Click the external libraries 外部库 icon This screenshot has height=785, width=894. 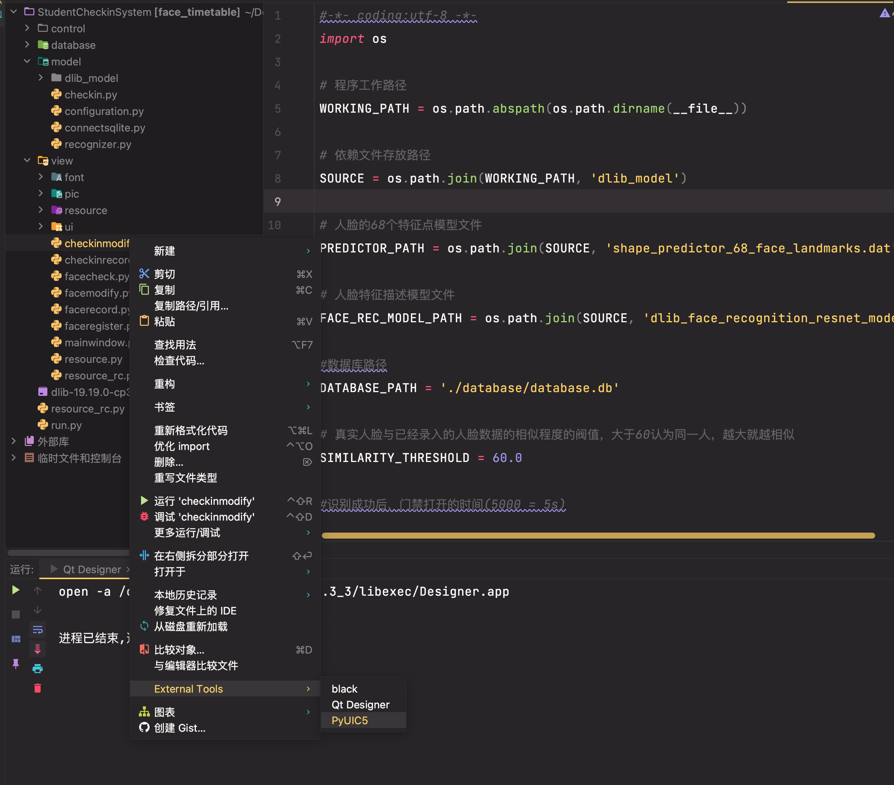point(29,441)
